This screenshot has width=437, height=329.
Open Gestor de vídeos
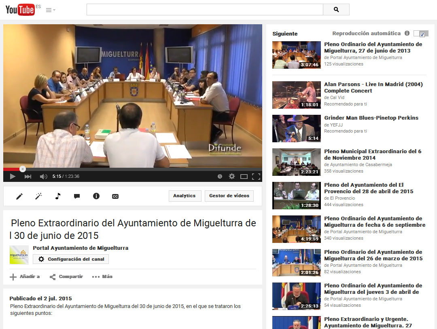229,196
